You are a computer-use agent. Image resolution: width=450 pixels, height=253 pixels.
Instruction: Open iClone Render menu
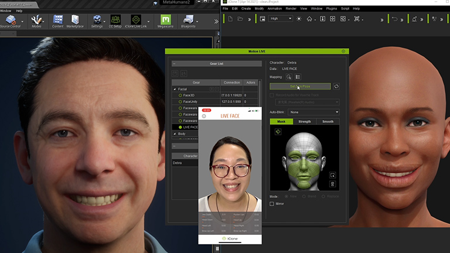(291, 9)
